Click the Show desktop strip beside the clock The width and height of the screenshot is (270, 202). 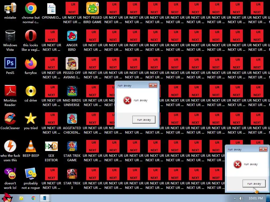[268, 198]
